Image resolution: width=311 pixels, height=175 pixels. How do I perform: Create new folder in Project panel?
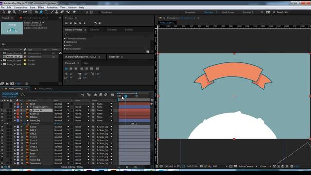[x=7, y=84]
